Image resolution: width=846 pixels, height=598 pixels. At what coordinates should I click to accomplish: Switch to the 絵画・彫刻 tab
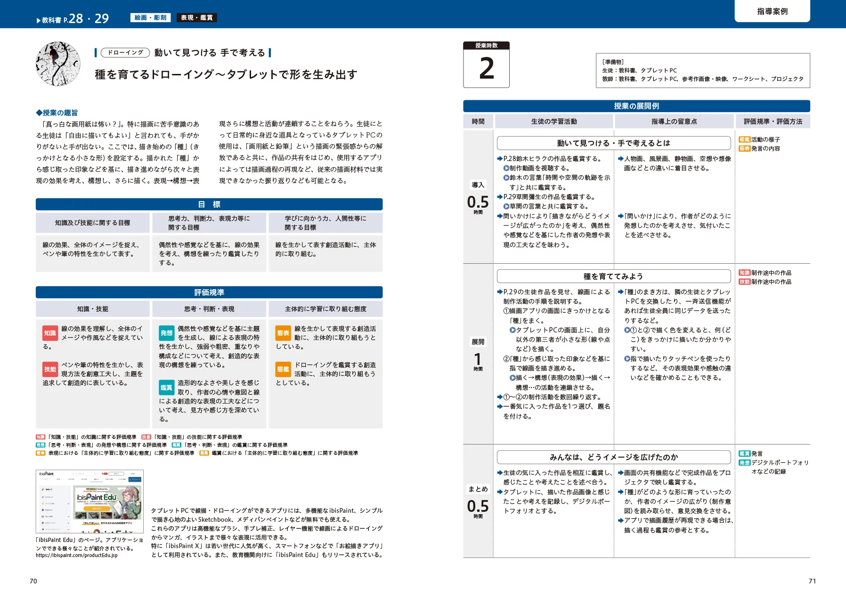(151, 18)
